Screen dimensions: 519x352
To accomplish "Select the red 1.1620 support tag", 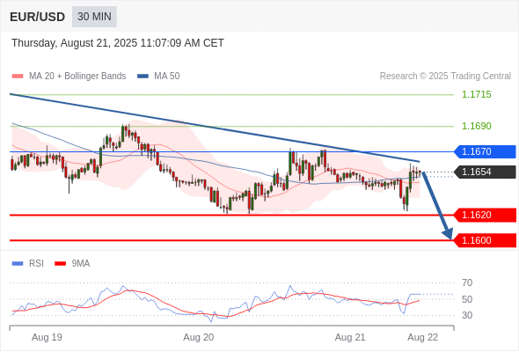I will tap(485, 215).
